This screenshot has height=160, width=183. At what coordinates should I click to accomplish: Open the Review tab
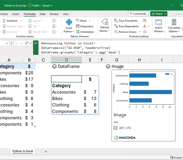(54, 14)
